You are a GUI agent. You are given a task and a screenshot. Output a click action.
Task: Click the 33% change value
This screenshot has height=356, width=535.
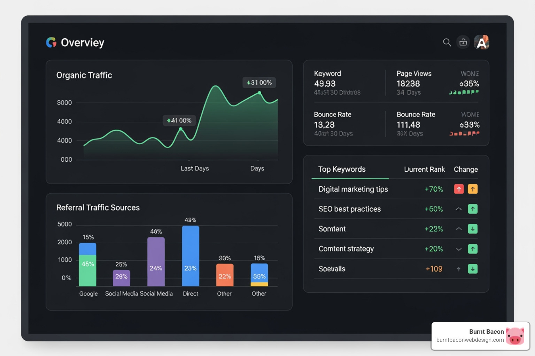(470, 125)
